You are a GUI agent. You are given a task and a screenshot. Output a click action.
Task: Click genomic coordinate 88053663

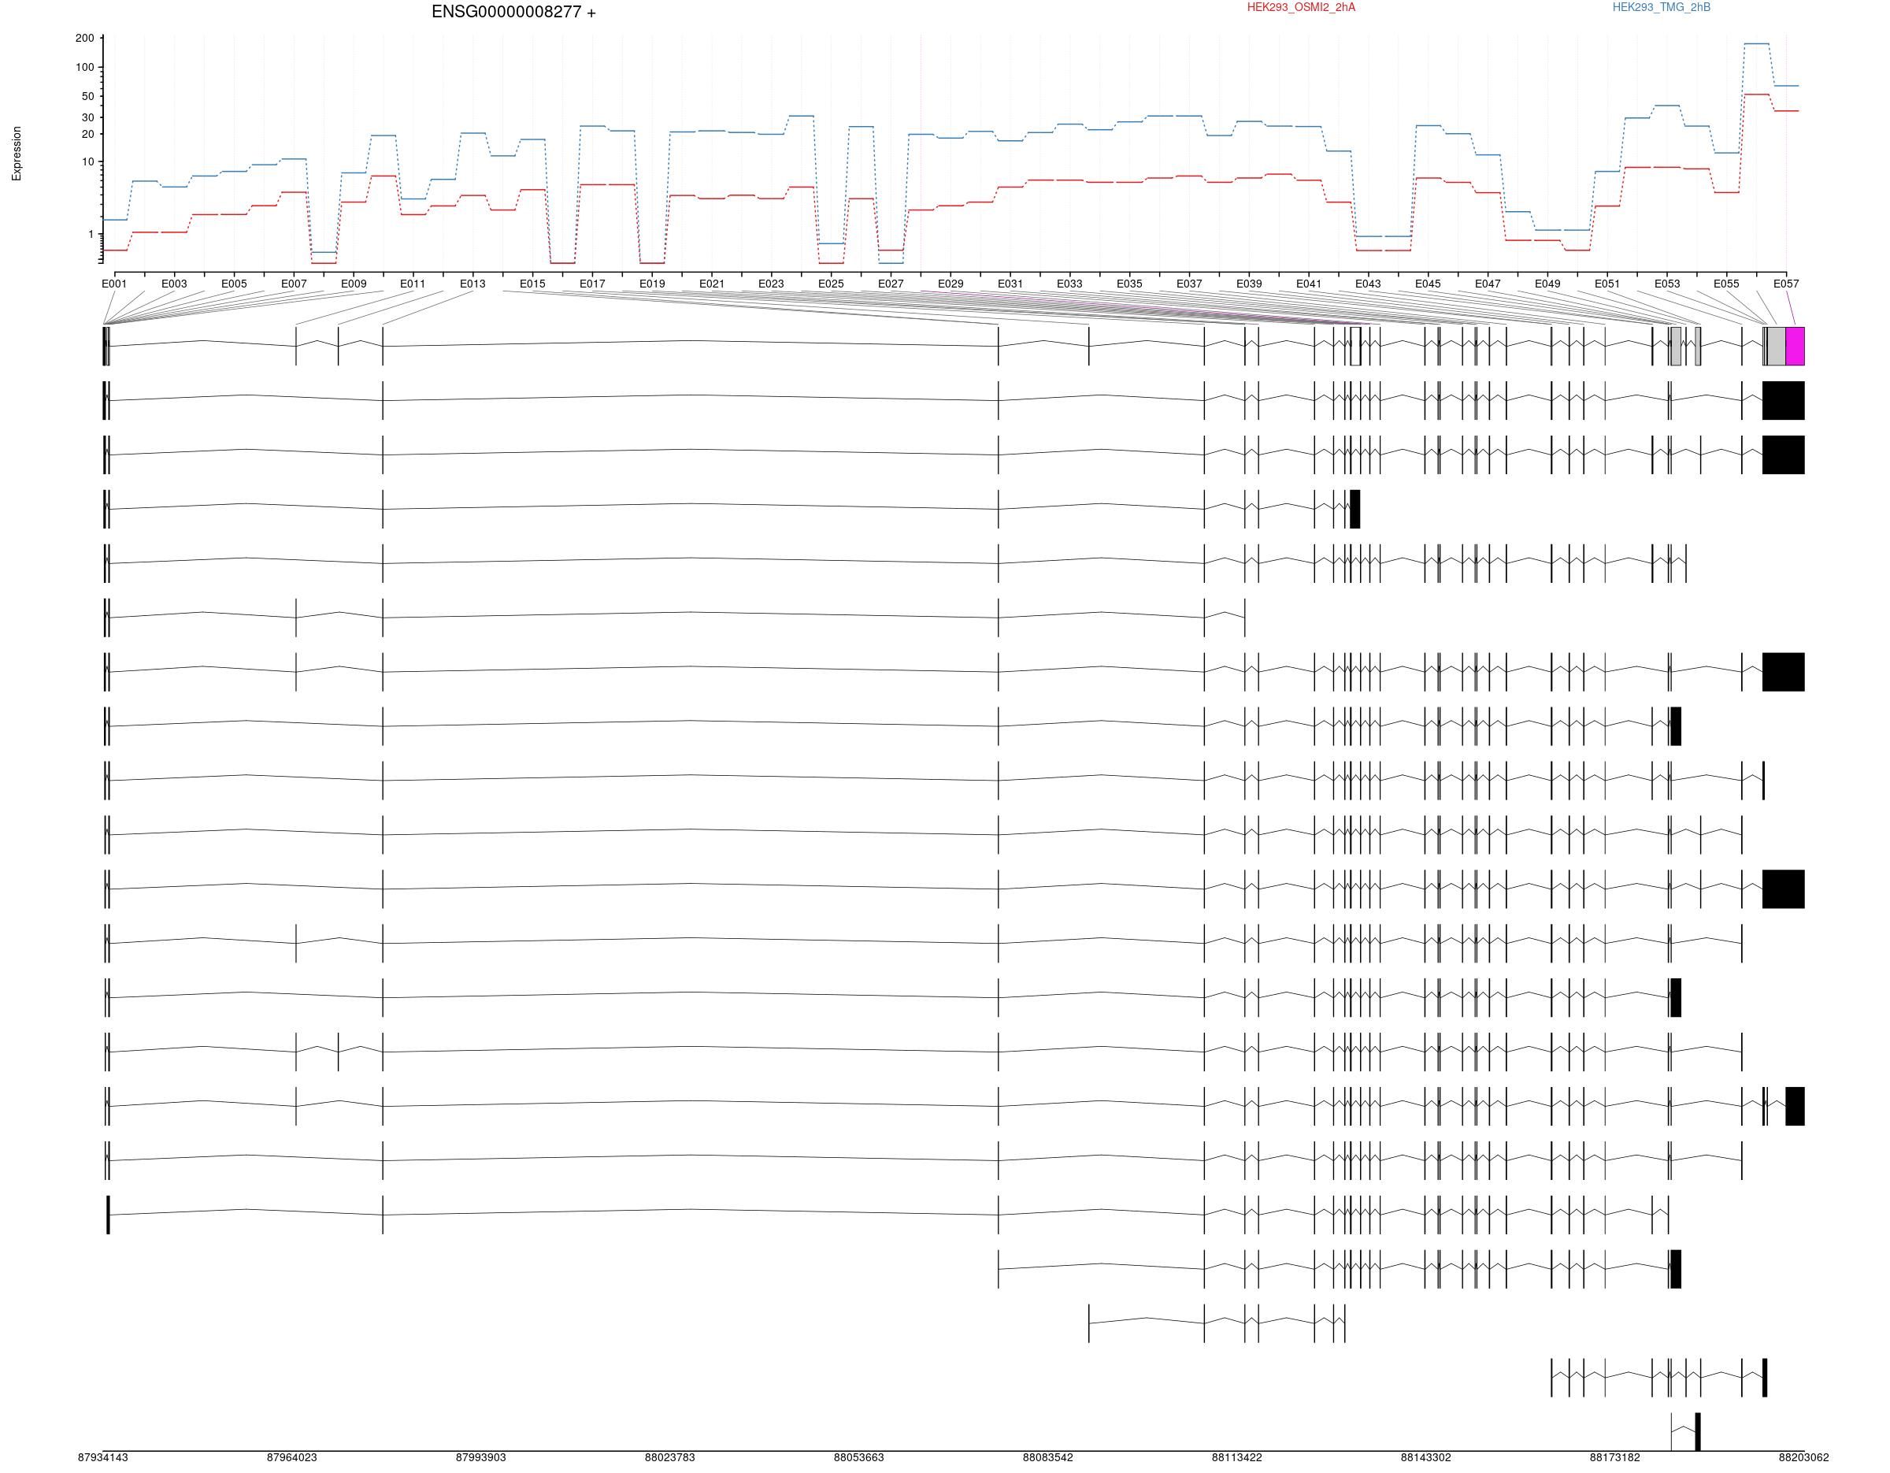pyautogui.click(x=859, y=1457)
